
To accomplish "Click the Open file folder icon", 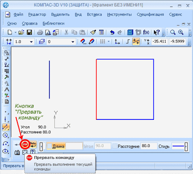I will [21, 32].
